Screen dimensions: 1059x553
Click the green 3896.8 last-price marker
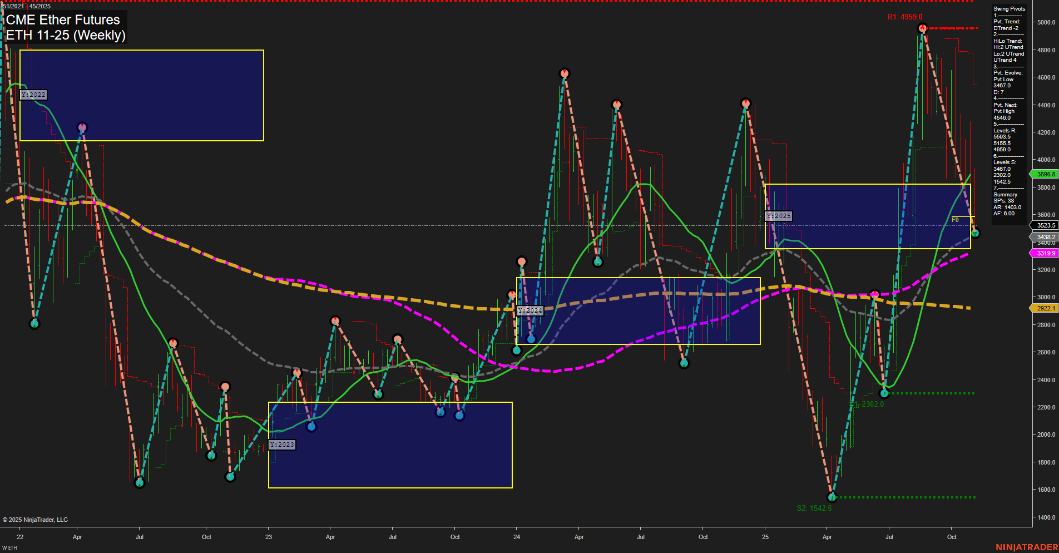tap(1044, 174)
